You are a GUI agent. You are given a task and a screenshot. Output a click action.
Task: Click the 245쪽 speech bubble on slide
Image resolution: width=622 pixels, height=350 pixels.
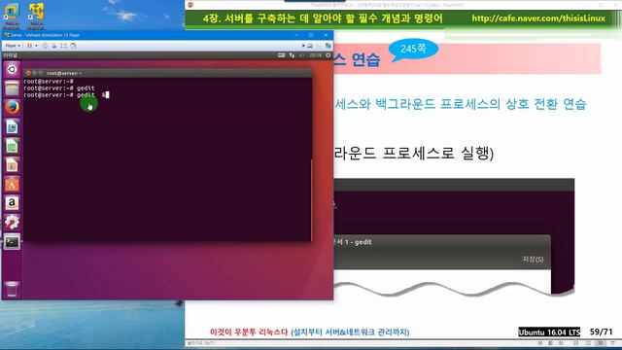413,50
